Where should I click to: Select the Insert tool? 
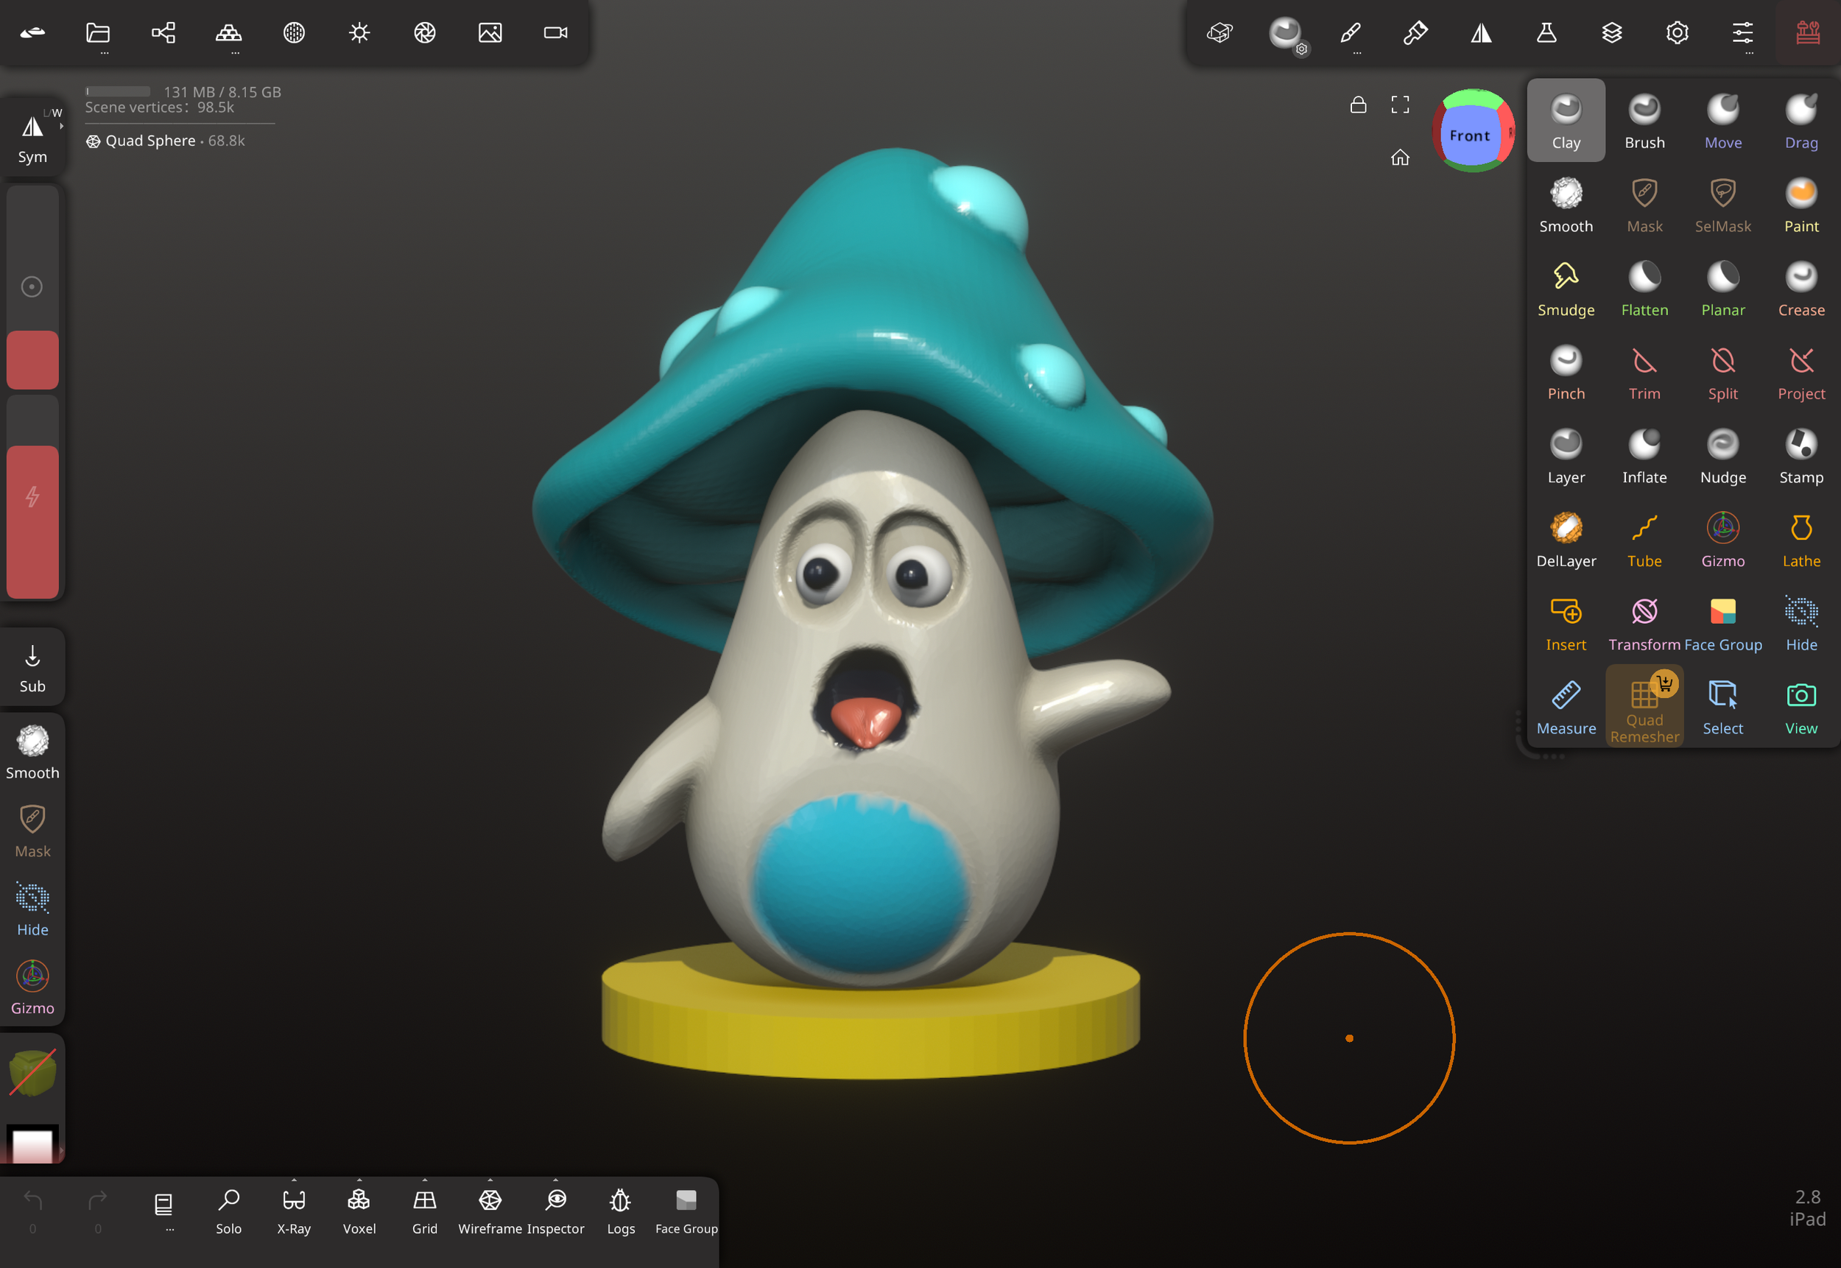pos(1566,623)
